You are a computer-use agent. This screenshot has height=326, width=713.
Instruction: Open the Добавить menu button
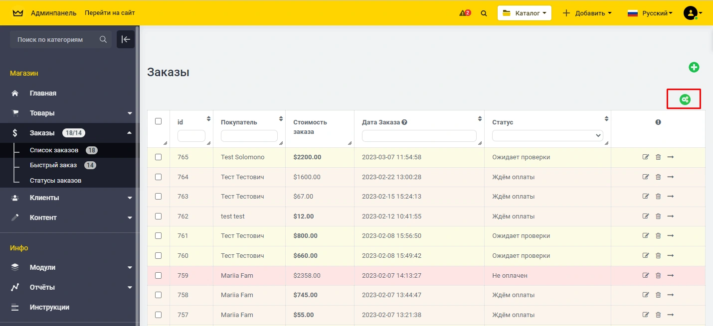tap(587, 13)
